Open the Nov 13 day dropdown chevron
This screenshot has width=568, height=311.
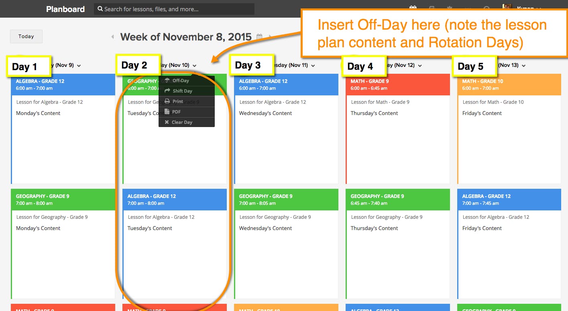pos(523,66)
